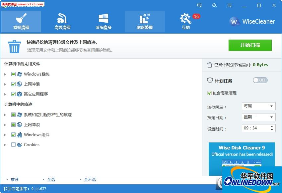Open the feedback message icon in title bar
The image size is (282, 193).
pyautogui.click(x=199, y=5)
